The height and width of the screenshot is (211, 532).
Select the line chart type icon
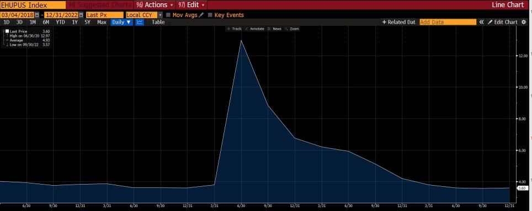(x=140, y=22)
